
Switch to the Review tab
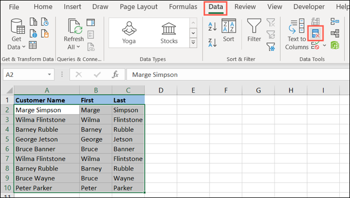(245, 7)
